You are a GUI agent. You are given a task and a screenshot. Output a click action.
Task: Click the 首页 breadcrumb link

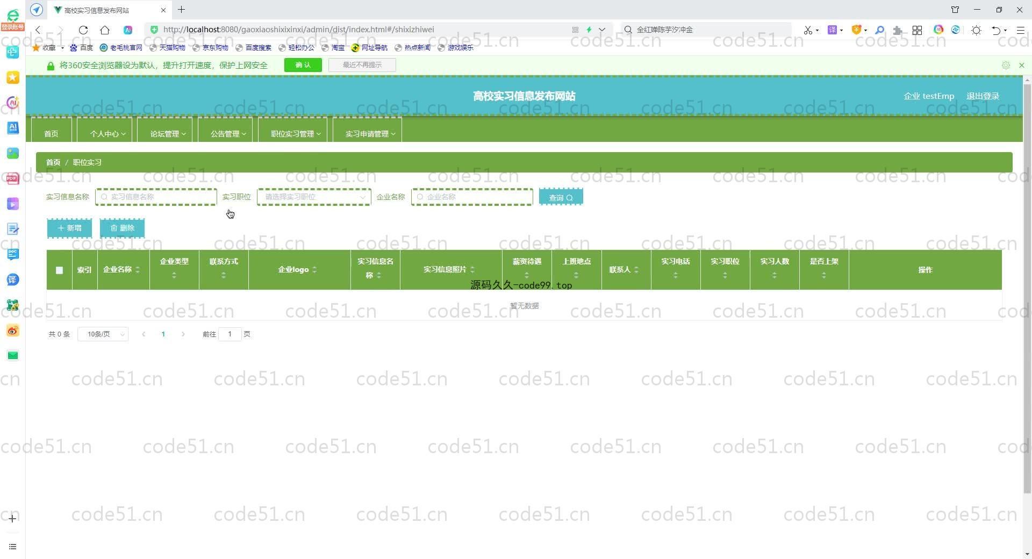[x=53, y=162]
